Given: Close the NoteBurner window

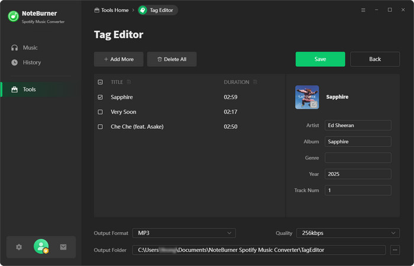Looking at the screenshot, I should (403, 10).
